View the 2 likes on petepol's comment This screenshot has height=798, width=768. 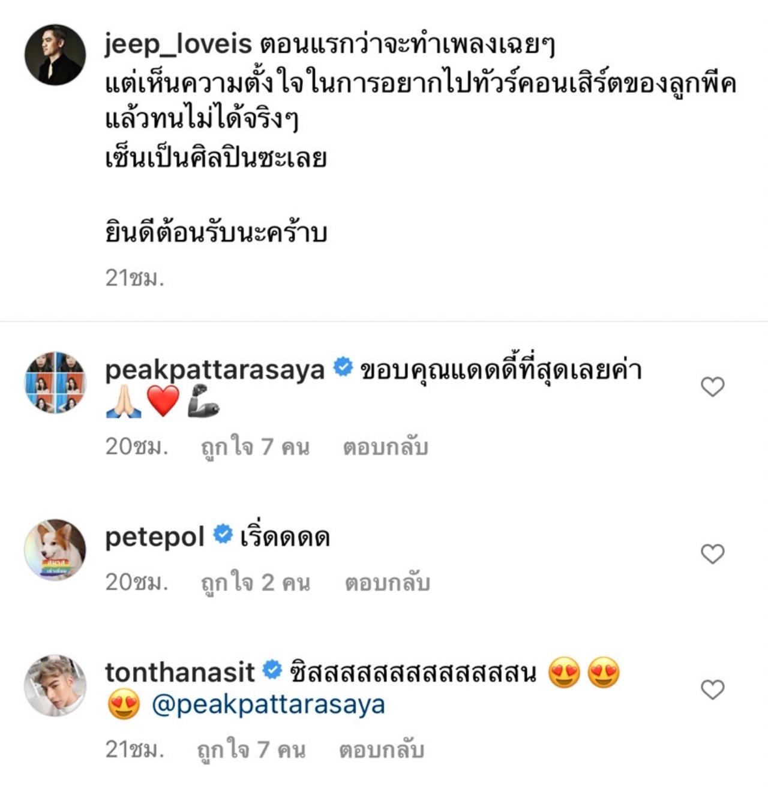255,583
